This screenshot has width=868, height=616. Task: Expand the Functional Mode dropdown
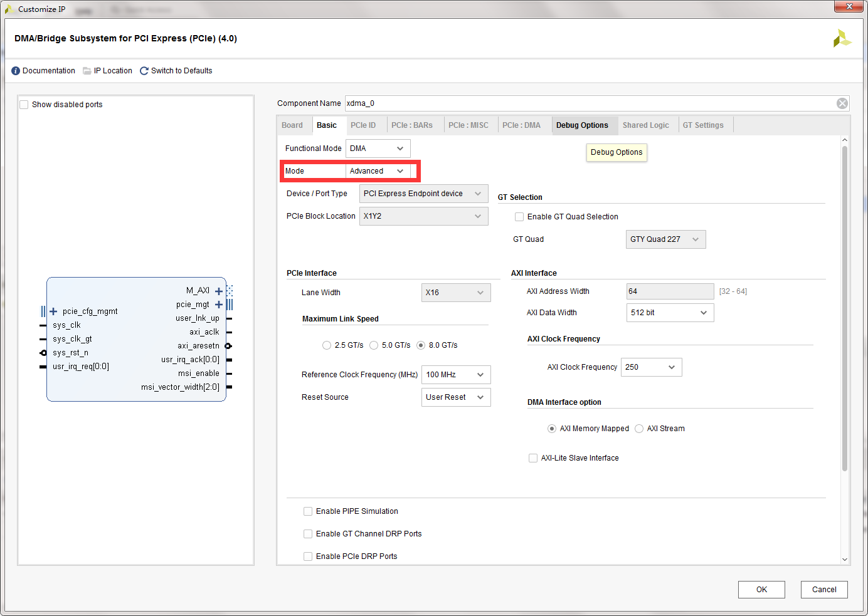tap(378, 149)
